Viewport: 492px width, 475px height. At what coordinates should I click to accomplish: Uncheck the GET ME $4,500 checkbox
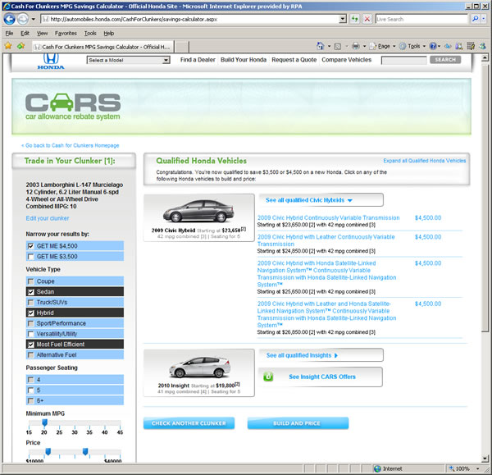[x=31, y=245]
